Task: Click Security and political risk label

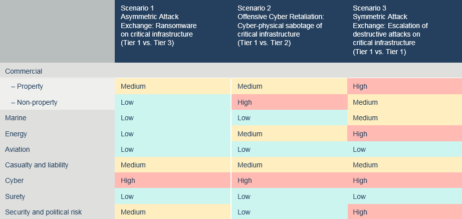Action: [43, 212]
